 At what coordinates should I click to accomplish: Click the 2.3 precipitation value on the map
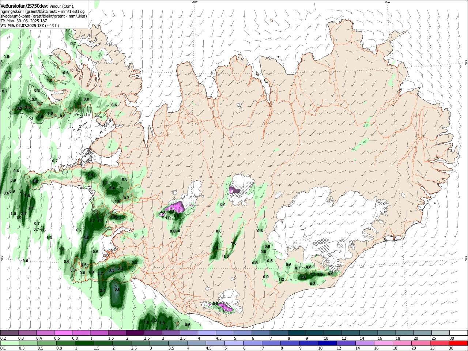[118, 218]
